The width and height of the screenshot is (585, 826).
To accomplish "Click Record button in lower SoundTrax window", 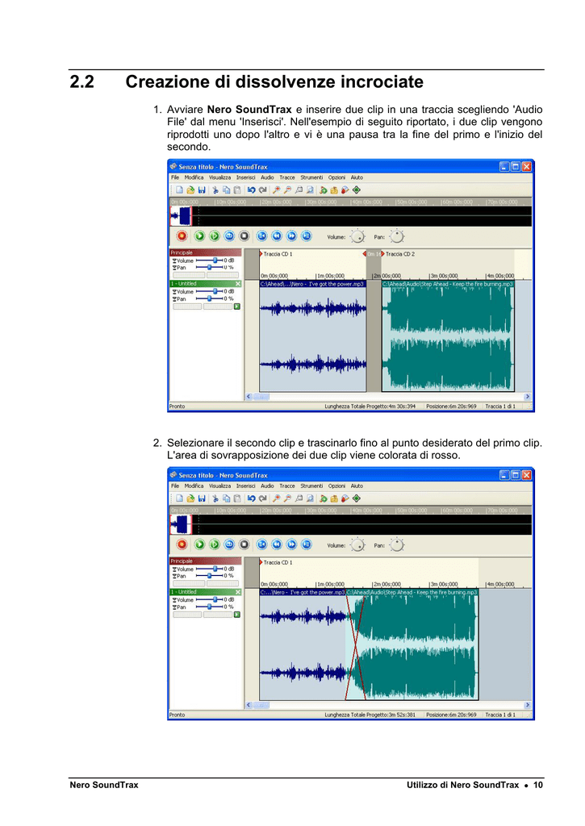I will (182, 544).
